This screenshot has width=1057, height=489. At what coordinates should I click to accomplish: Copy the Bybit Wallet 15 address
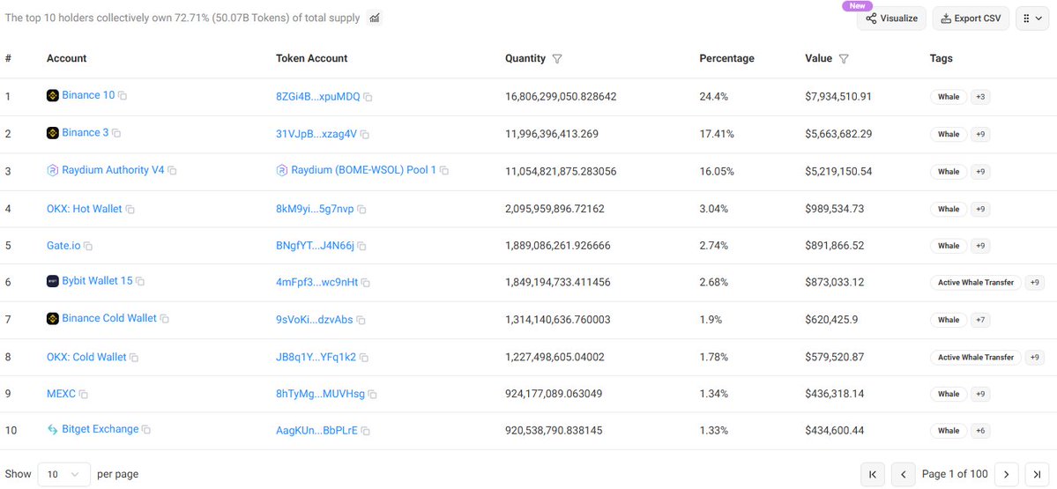pyautogui.click(x=140, y=282)
